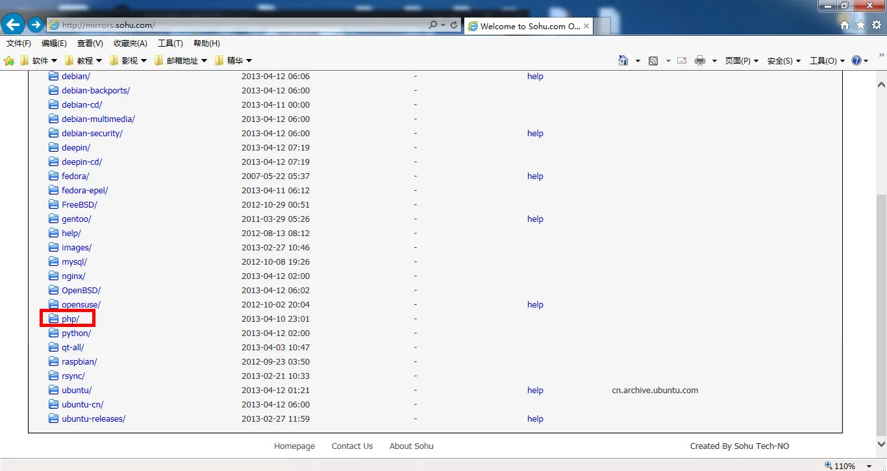This screenshot has width=887, height=471.
Task: Open the 工具(T) menu
Action: pyautogui.click(x=170, y=43)
